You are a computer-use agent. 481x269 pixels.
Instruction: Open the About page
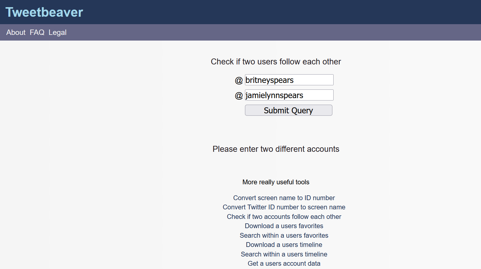pos(16,33)
